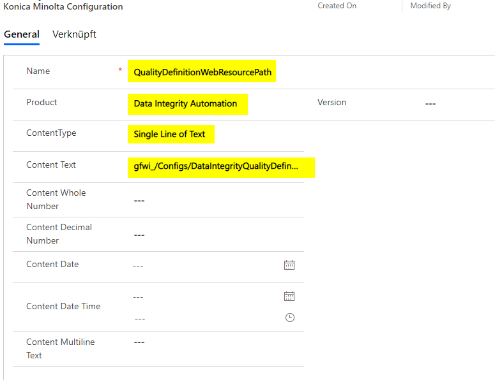Screen dimensions: 495x380
Task: Click the Content Whole Number field
Action: (139, 200)
